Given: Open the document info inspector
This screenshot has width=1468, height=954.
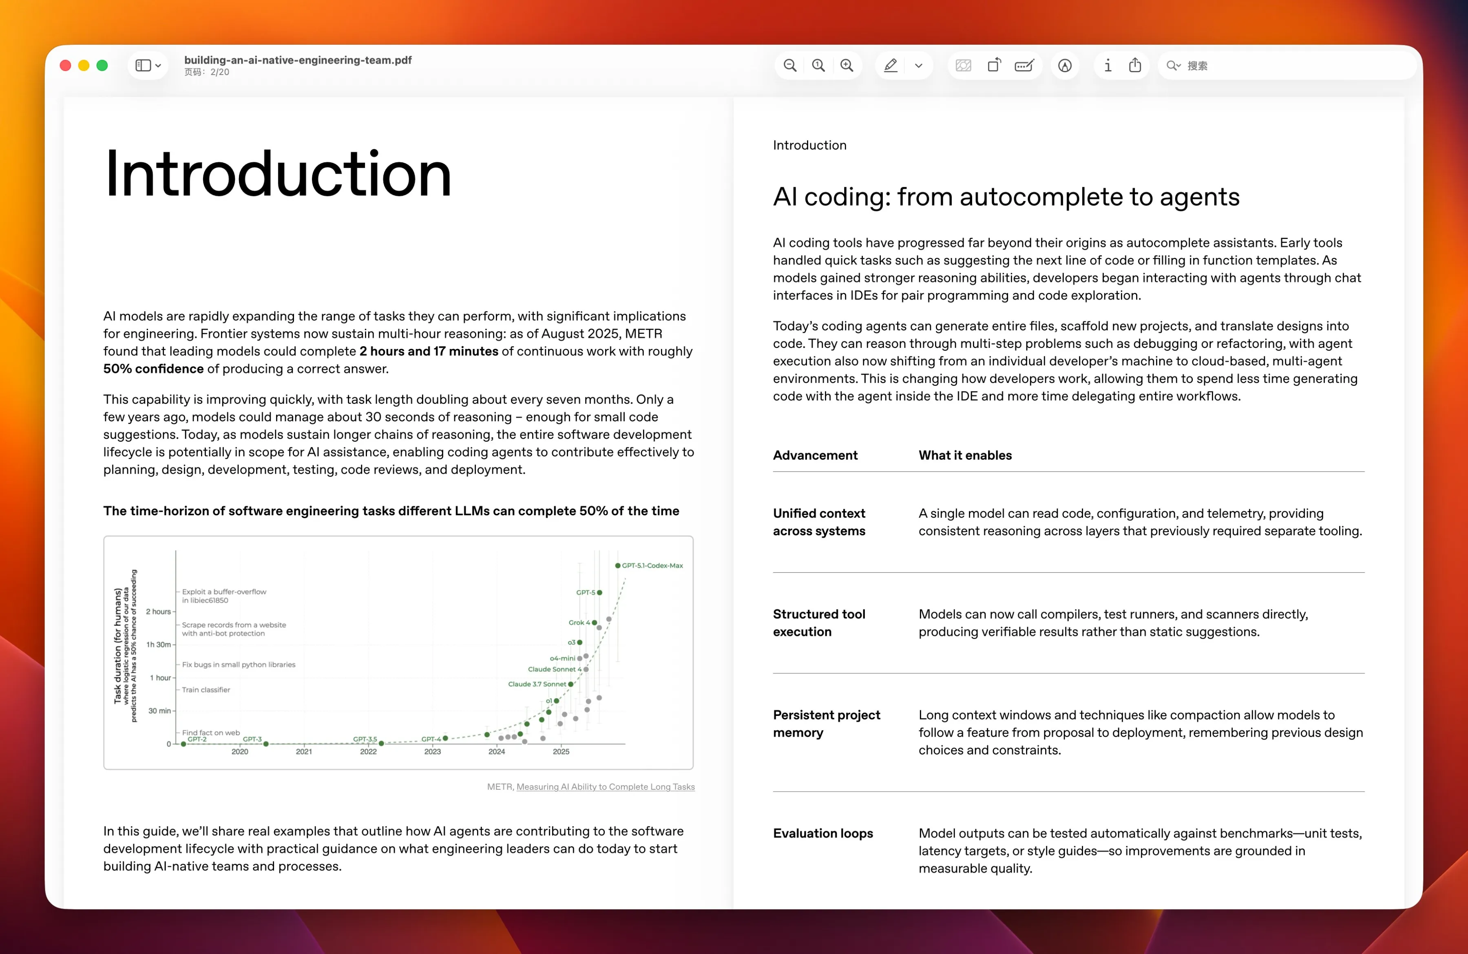Looking at the screenshot, I should [x=1108, y=65].
